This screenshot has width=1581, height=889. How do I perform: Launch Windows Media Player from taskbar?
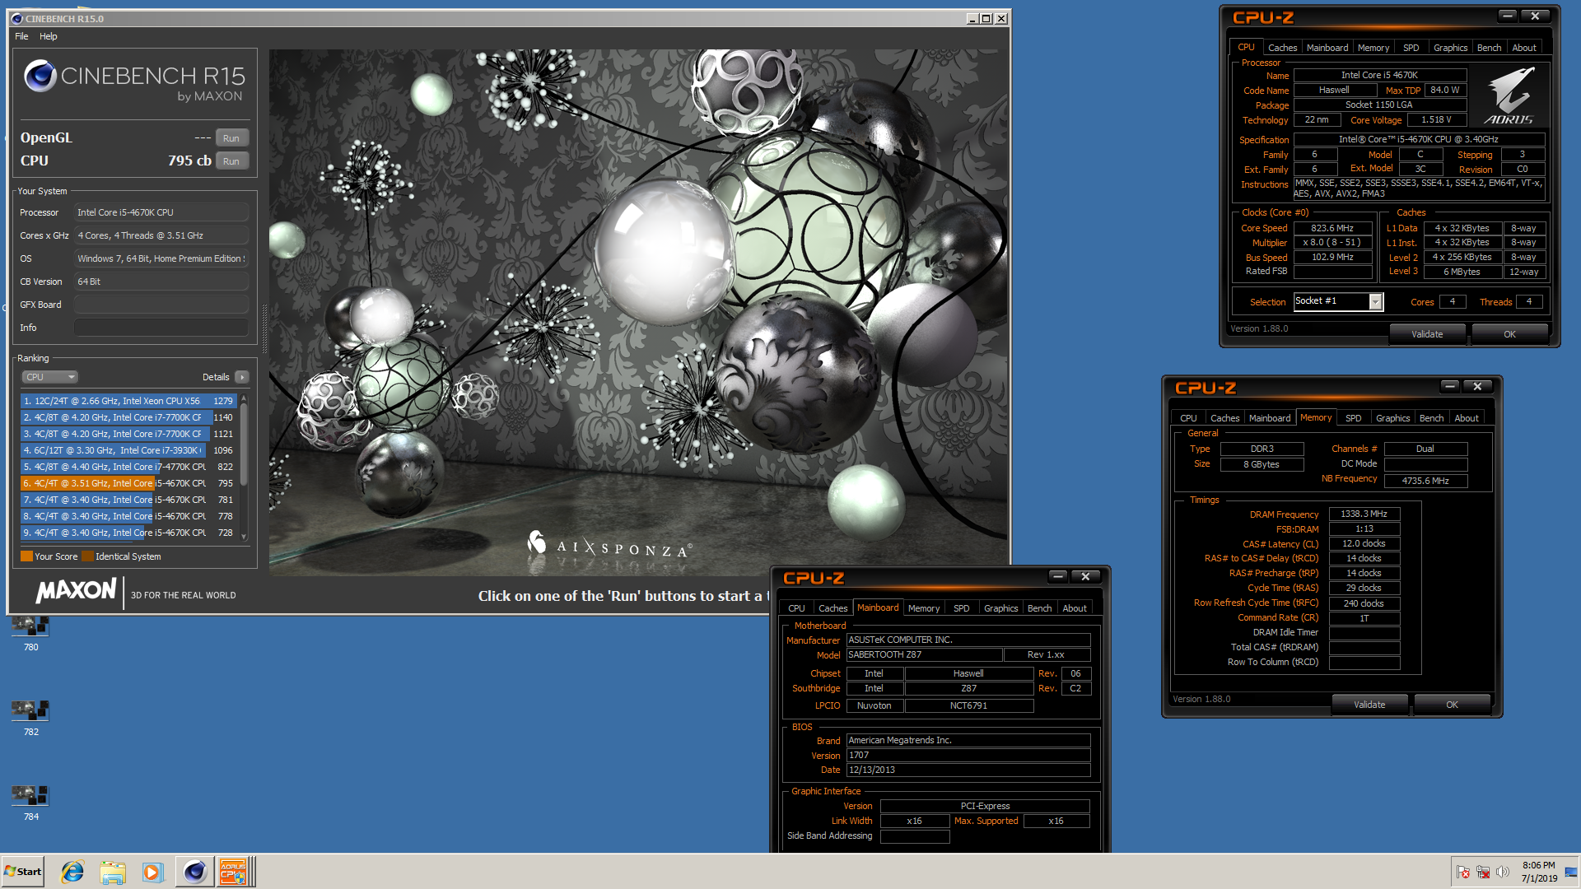[153, 872]
